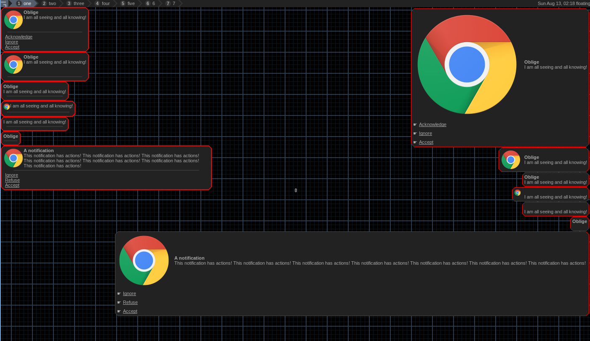Click Ignore in compact wrapped-text A notification
The height and width of the screenshot is (341, 590).
pyautogui.click(x=11, y=175)
